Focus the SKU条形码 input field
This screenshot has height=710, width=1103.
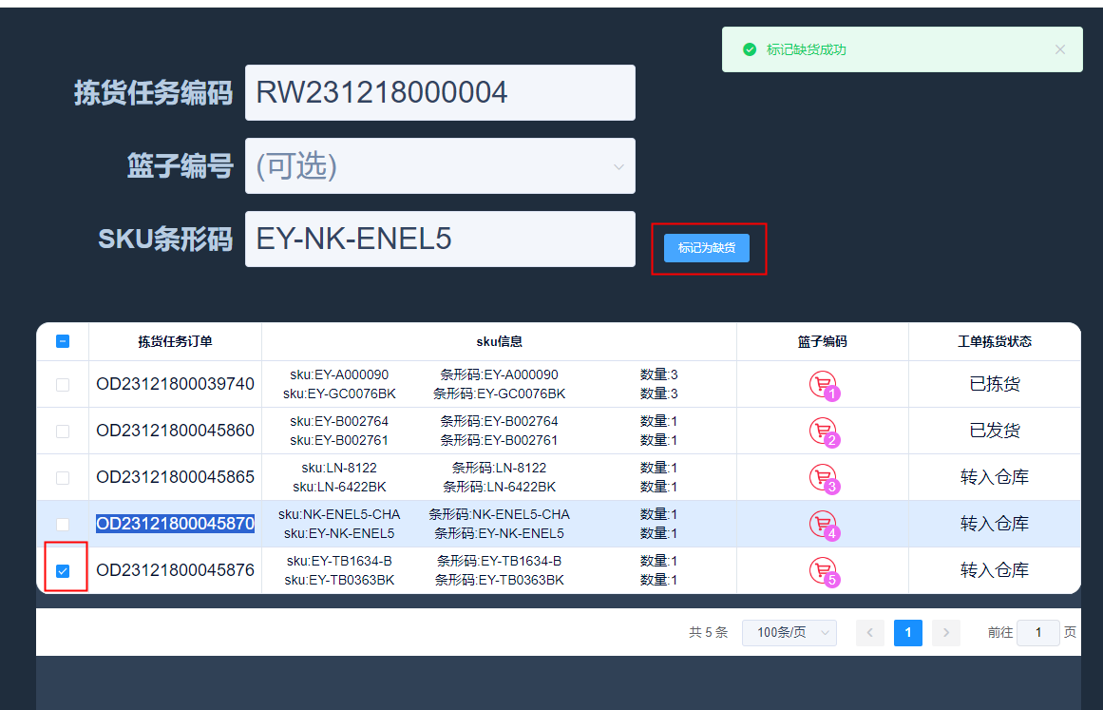(440, 240)
